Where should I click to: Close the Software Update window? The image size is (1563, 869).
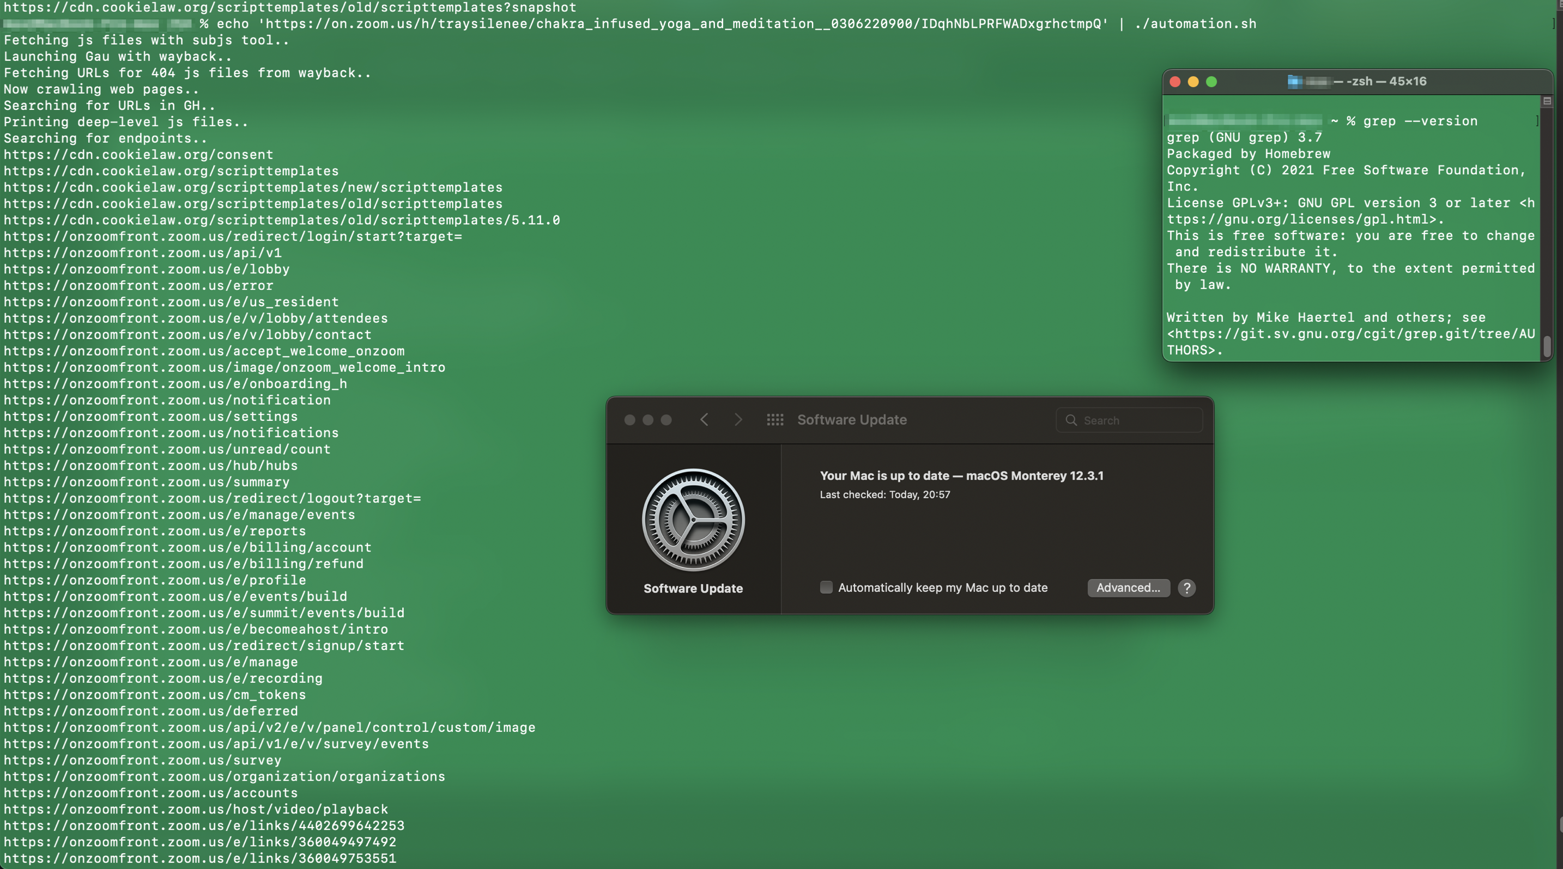pyautogui.click(x=629, y=419)
